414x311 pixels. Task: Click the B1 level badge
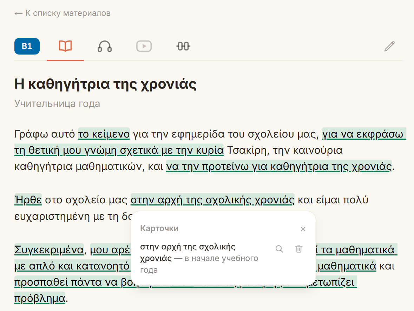click(27, 46)
